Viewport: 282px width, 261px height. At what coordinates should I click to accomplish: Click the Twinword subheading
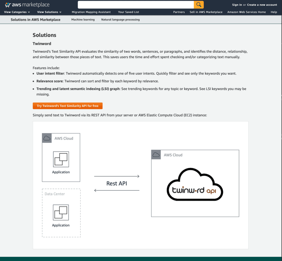(x=42, y=44)
